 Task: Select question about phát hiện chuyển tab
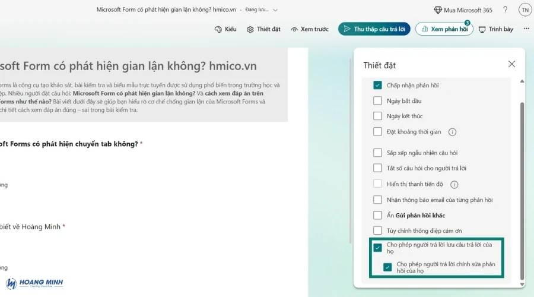click(71, 144)
